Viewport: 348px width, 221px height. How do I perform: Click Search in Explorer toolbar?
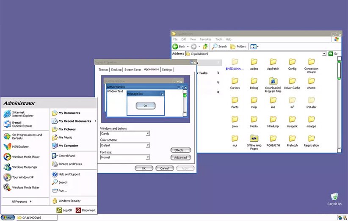pyautogui.click(x=219, y=47)
